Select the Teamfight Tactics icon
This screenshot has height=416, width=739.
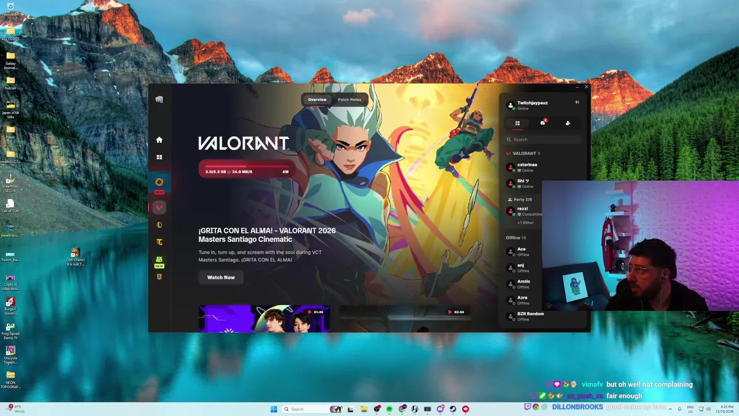159,242
